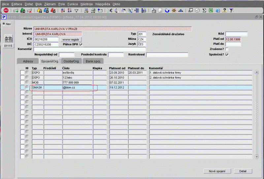Click the Číslo cell '777 888 999'
This screenshot has height=179, width=264.
point(78,83)
